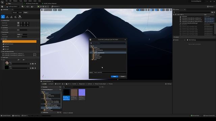
Task: Open the World Settings tab
Action: 191,40
